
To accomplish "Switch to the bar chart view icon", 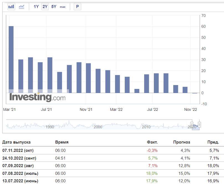I will click(x=11, y=7).
